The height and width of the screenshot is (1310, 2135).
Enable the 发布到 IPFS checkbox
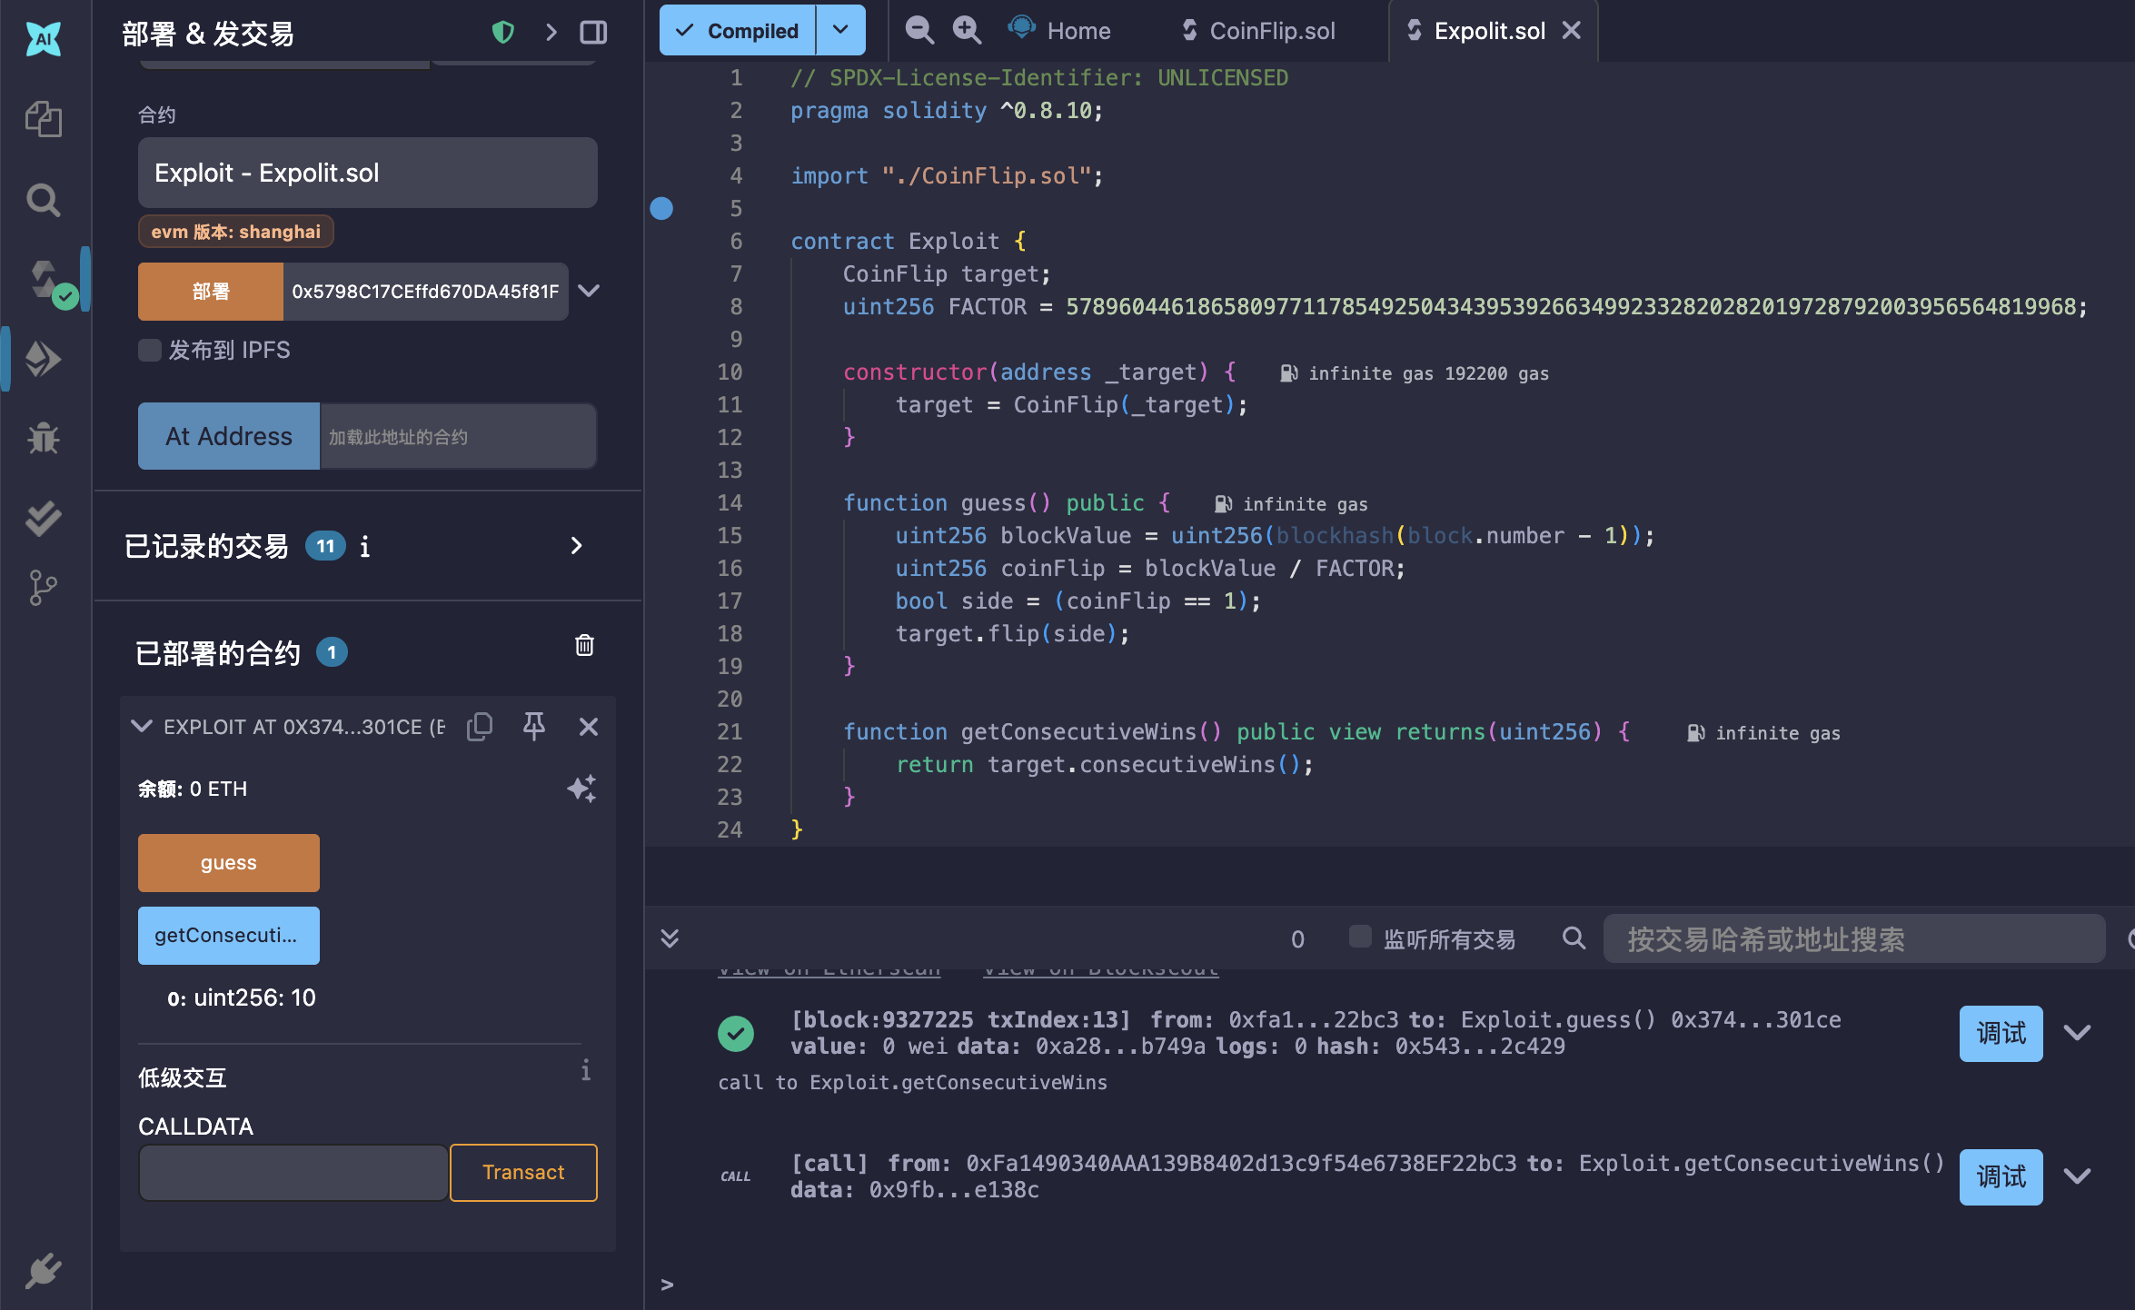(x=150, y=351)
